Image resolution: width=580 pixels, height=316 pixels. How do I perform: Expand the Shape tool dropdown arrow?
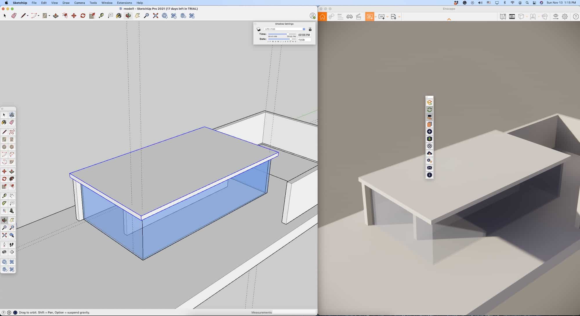coord(49,16)
